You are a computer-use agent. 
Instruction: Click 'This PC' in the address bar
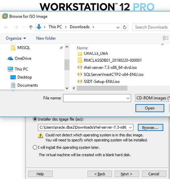click(x=55, y=27)
